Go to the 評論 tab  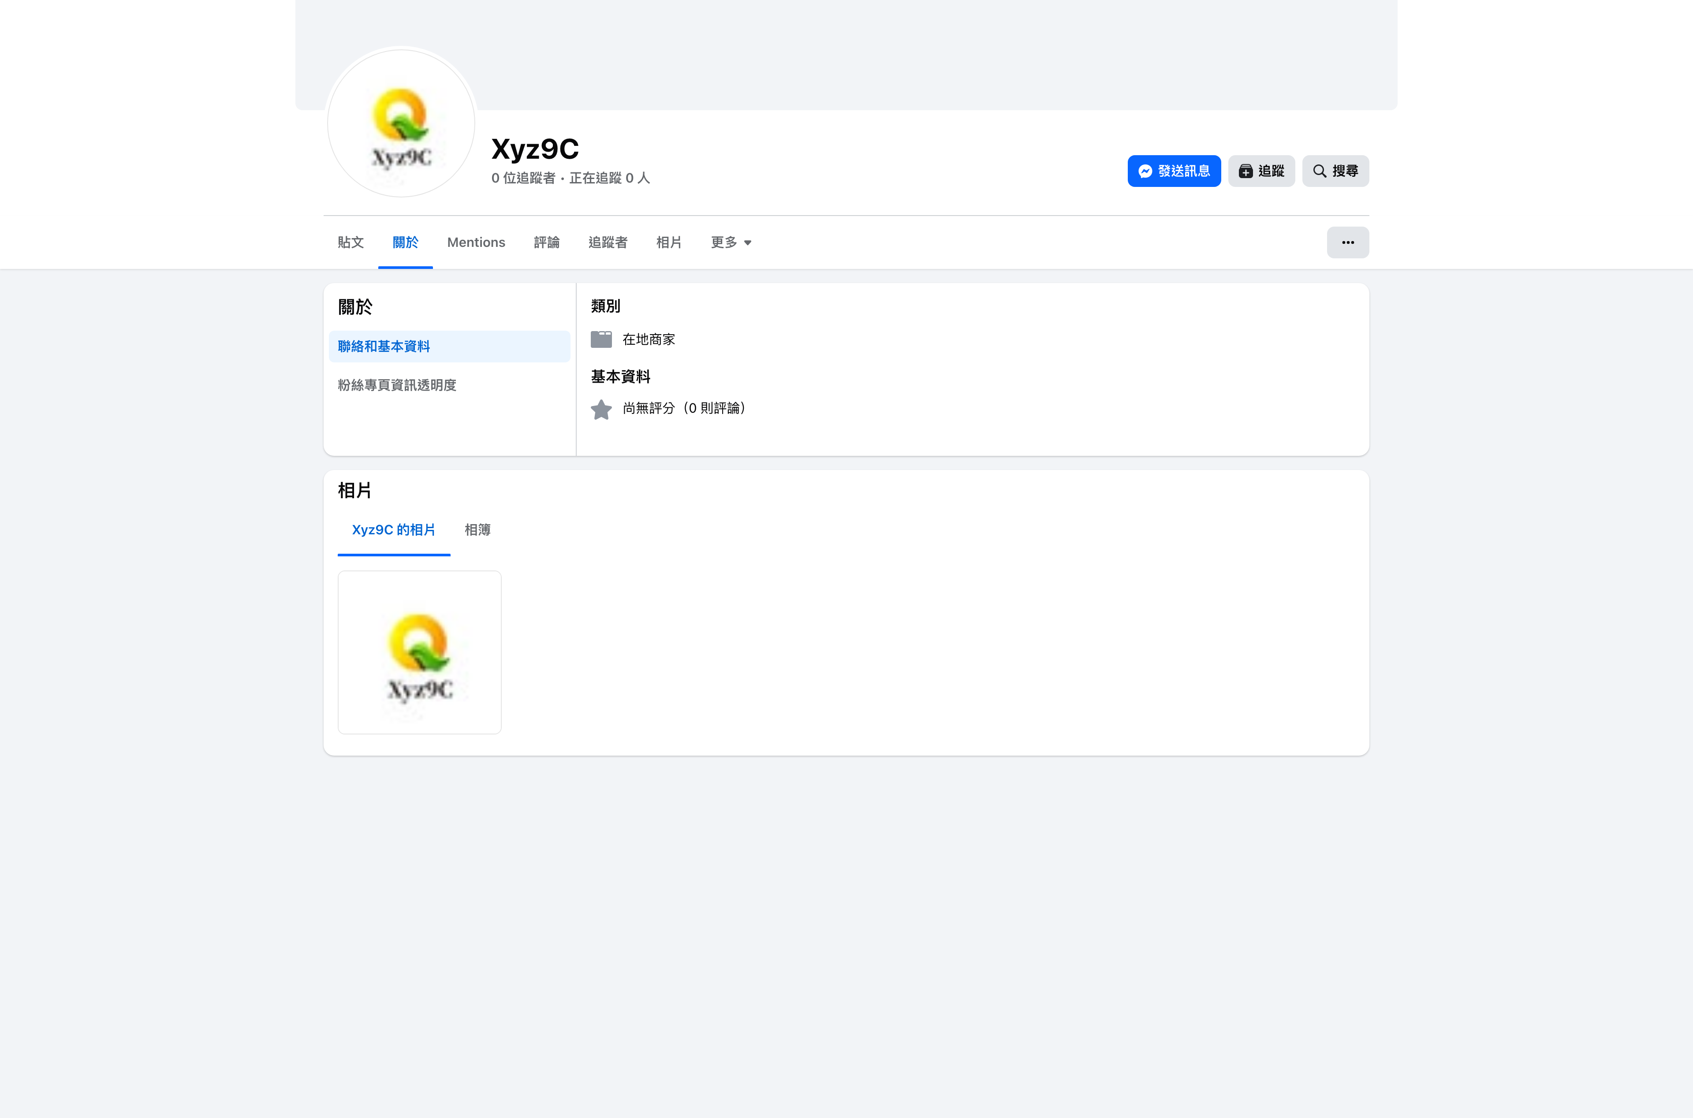point(546,242)
